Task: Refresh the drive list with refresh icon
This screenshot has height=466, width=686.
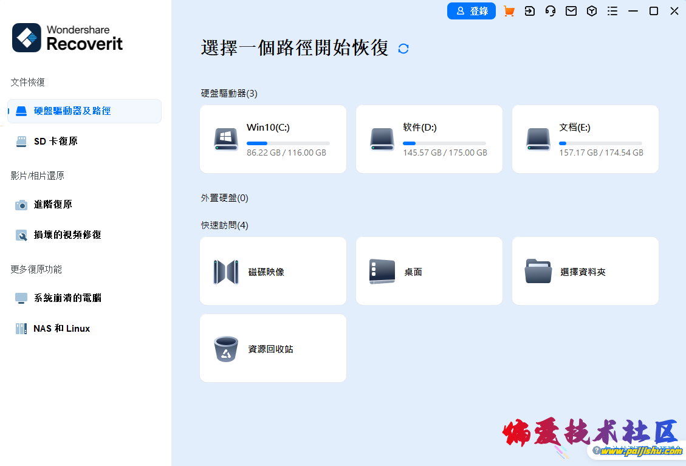Action: pyautogui.click(x=403, y=49)
